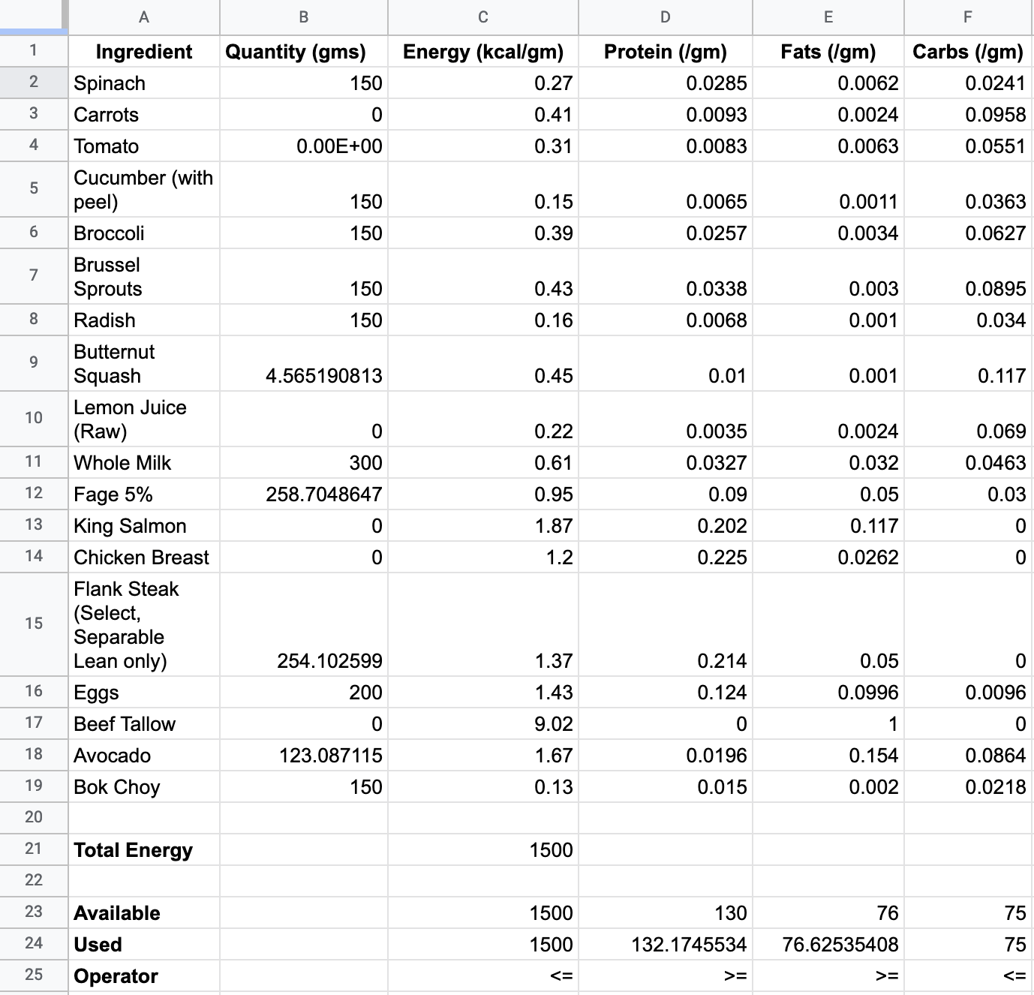Select Eggs quantity 200

304,692
